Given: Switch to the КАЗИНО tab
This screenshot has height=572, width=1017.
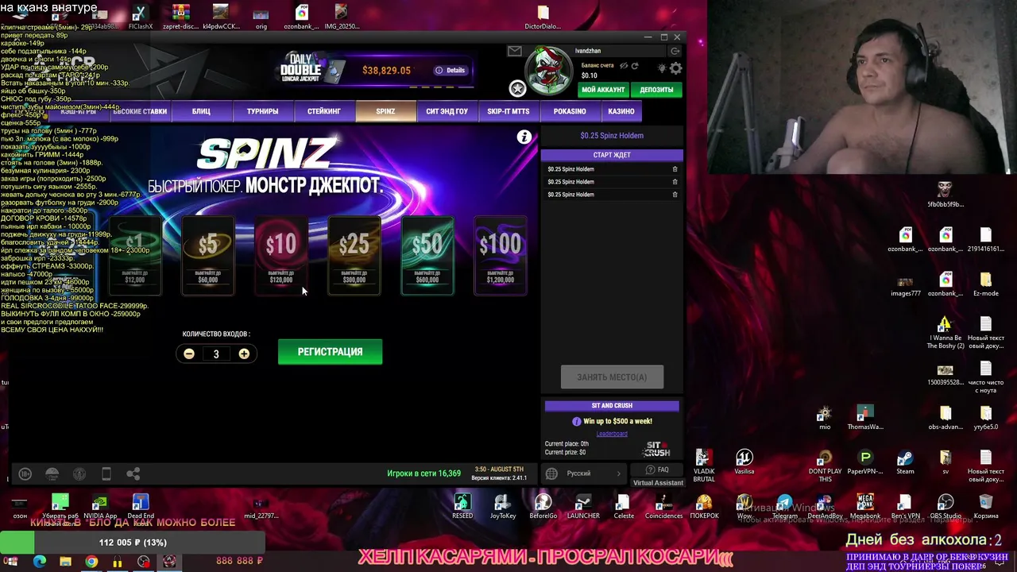Looking at the screenshot, I should 621,111.
